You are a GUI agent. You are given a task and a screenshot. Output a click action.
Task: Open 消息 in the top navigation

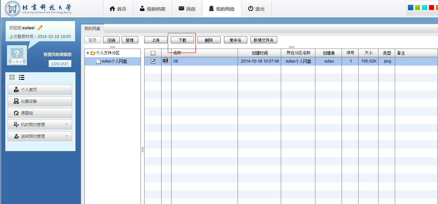(187, 9)
